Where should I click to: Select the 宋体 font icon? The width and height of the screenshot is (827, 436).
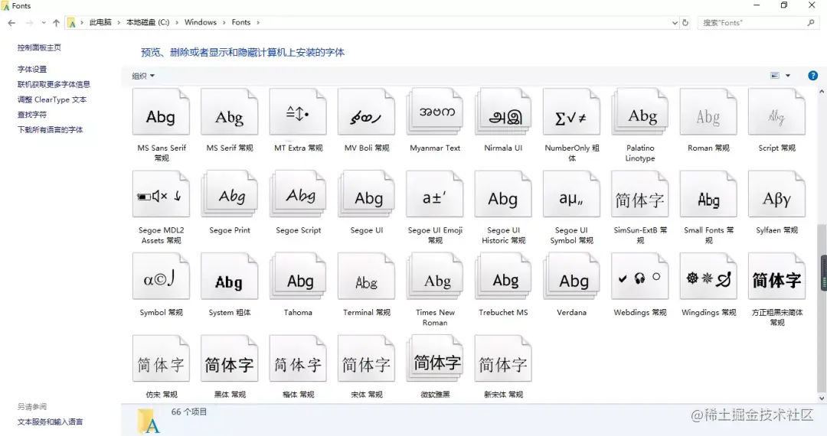(366, 358)
